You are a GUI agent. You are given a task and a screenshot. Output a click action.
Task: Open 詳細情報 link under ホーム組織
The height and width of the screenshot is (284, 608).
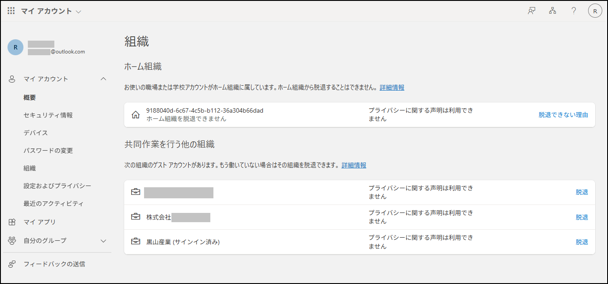[392, 87]
